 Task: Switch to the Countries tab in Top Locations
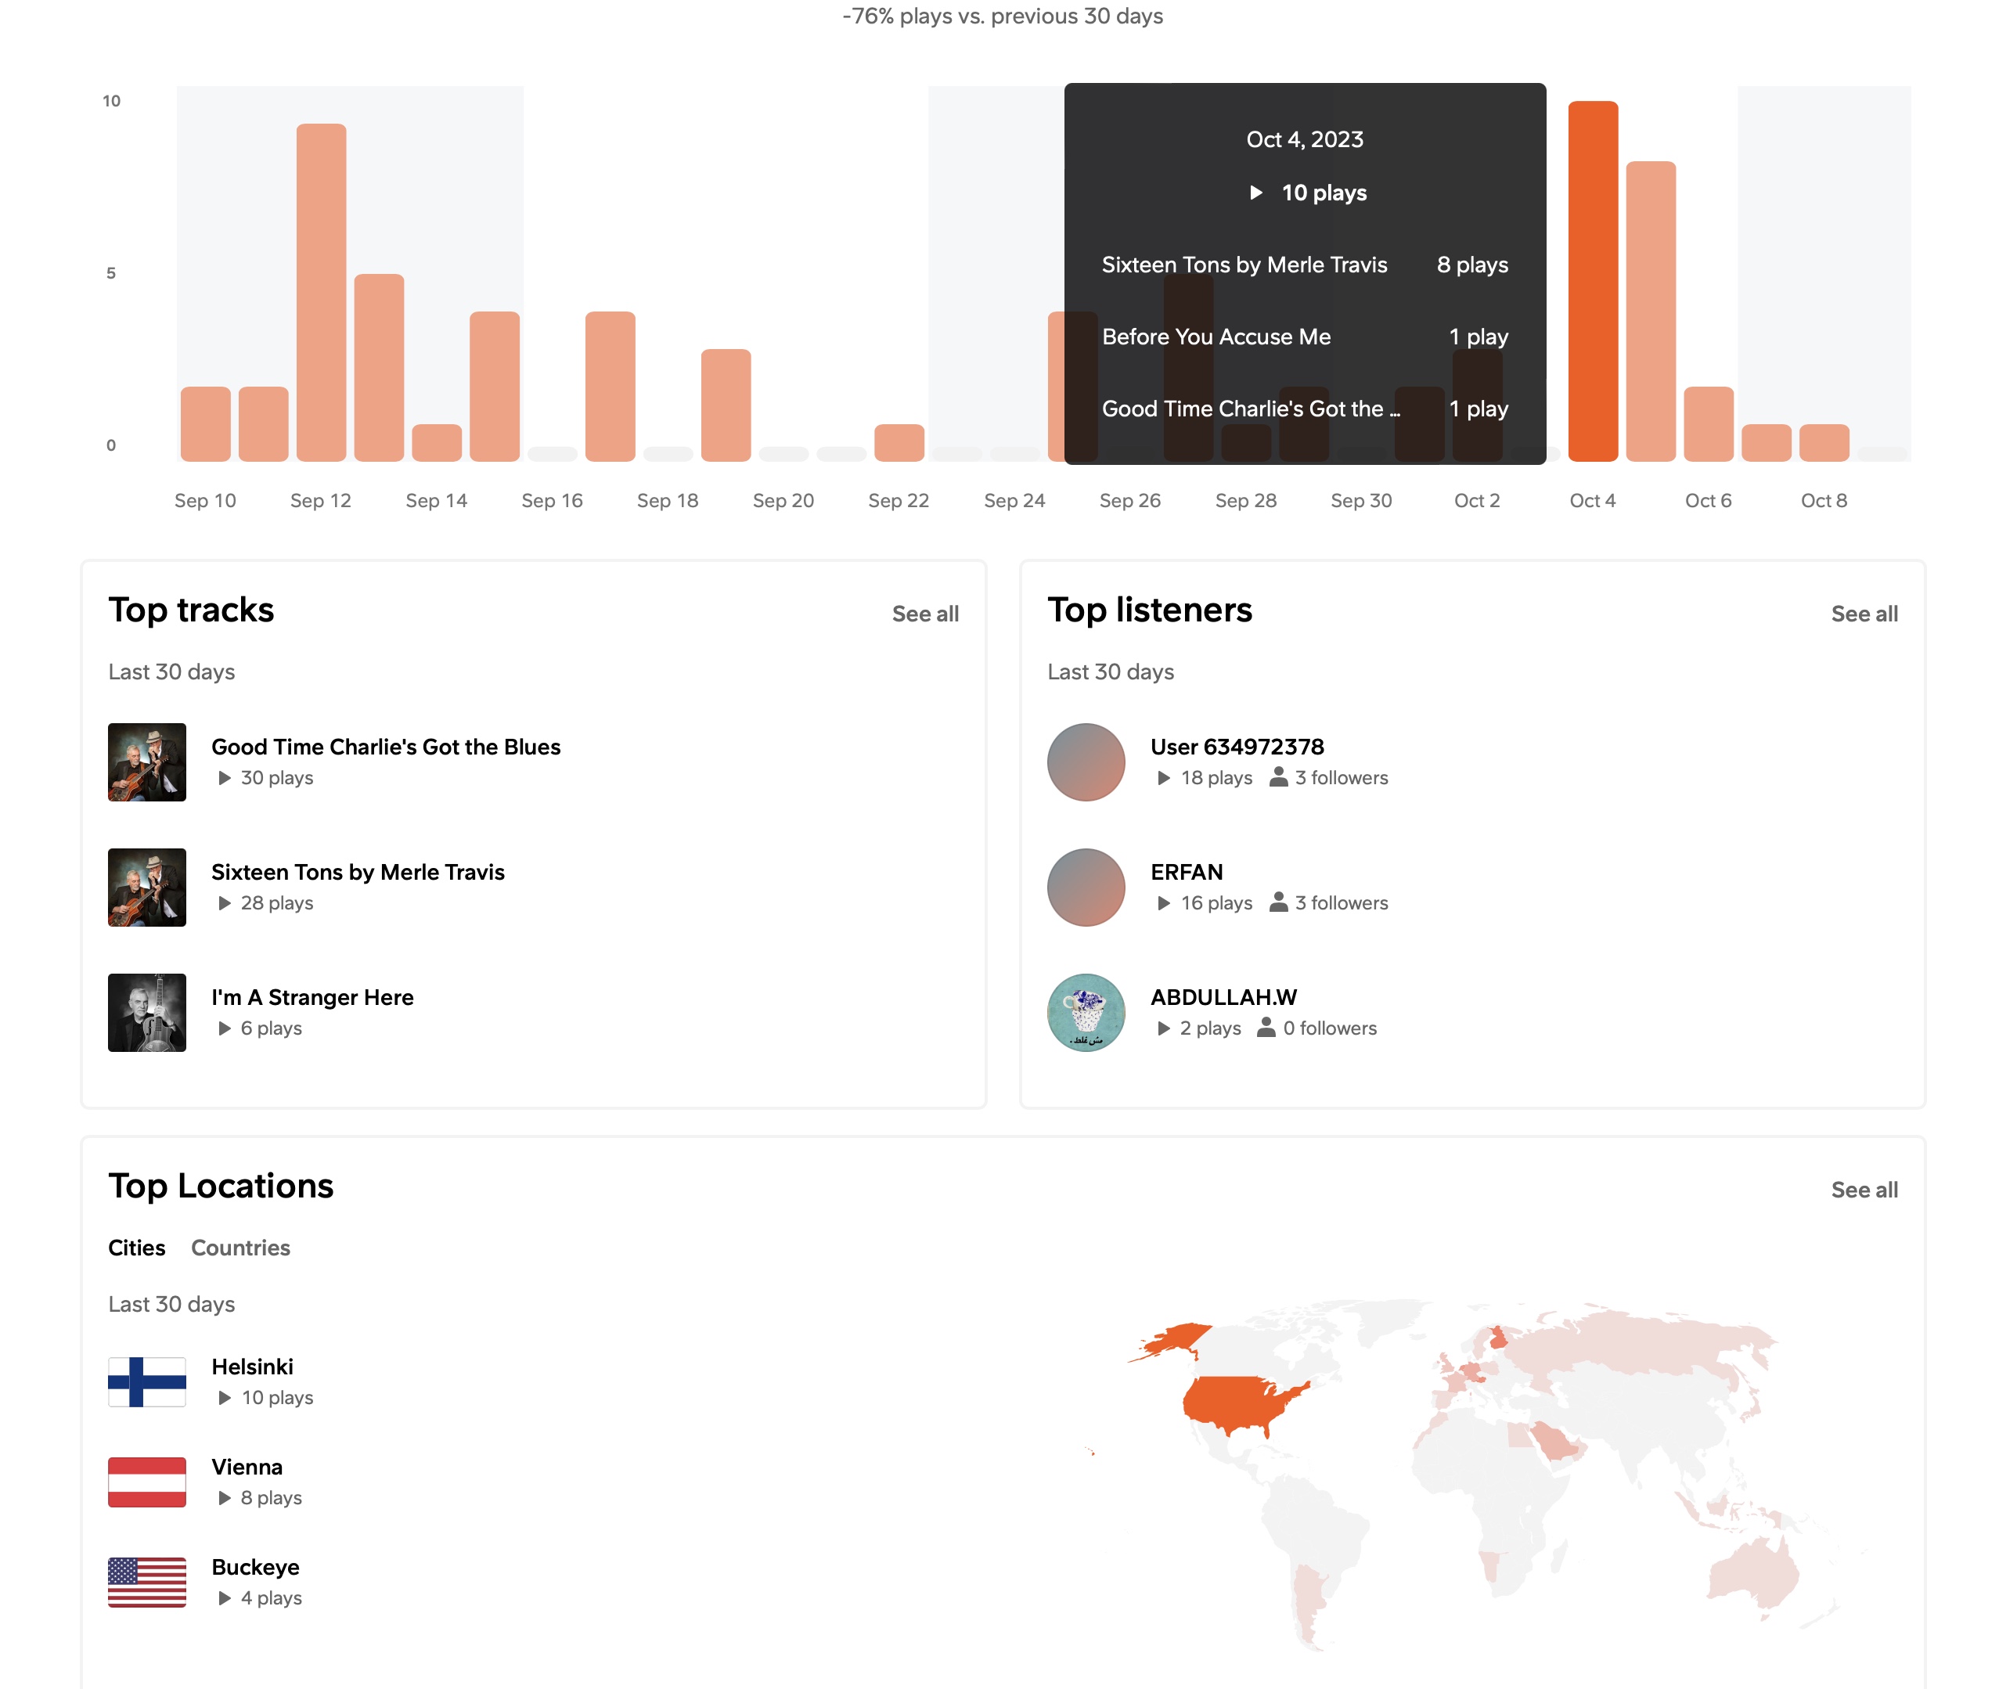(x=240, y=1248)
